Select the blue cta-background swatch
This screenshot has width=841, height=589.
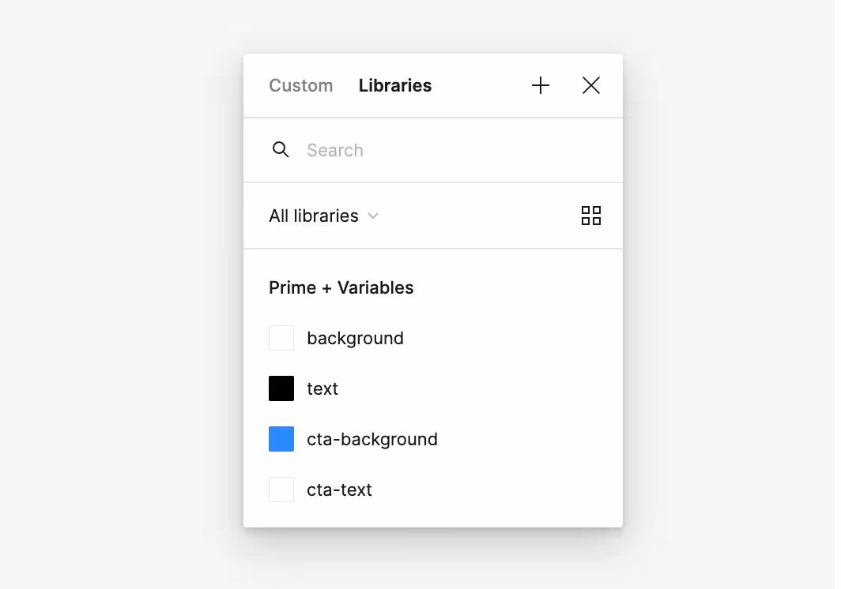click(281, 439)
